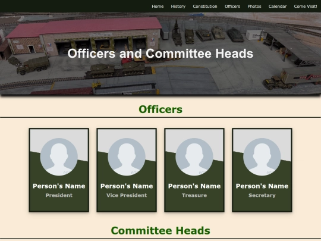Screen dimensions: 321x241
Task: View the Calendar nav link
Action: [x=278, y=7]
